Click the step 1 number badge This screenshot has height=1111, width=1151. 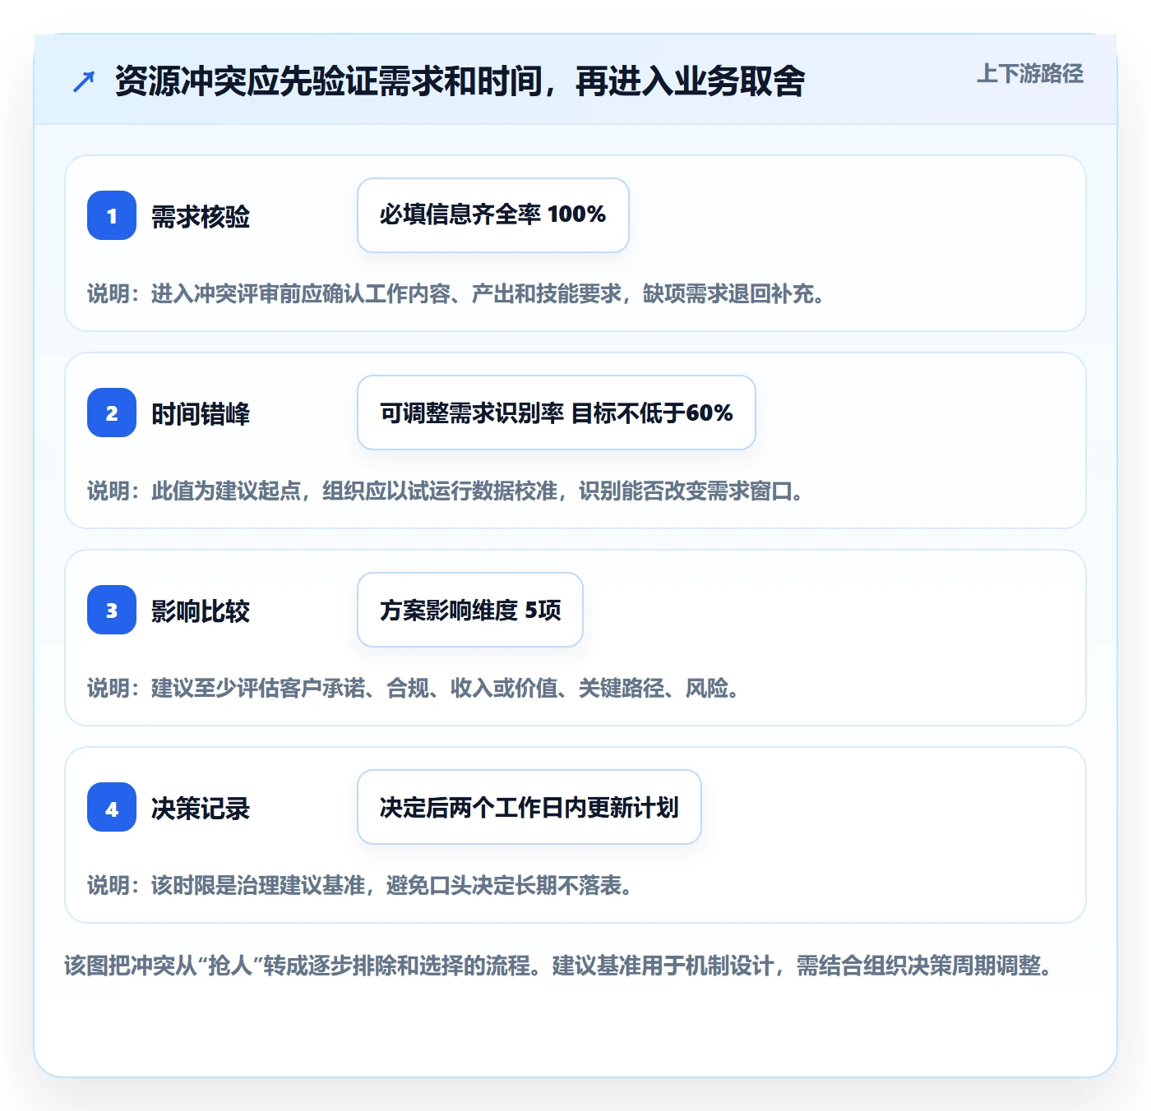click(112, 215)
